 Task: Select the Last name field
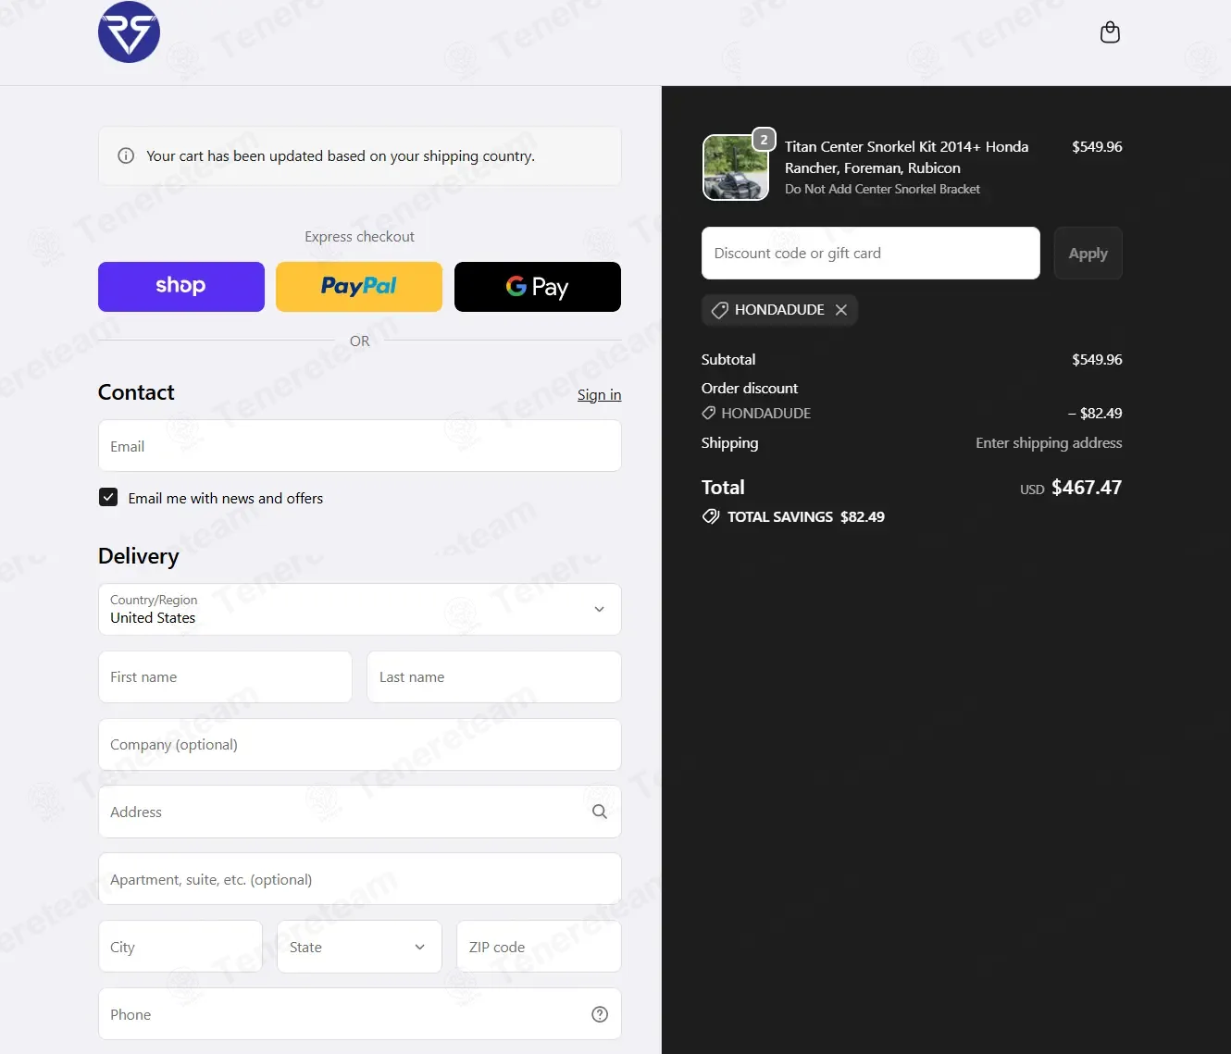point(494,676)
